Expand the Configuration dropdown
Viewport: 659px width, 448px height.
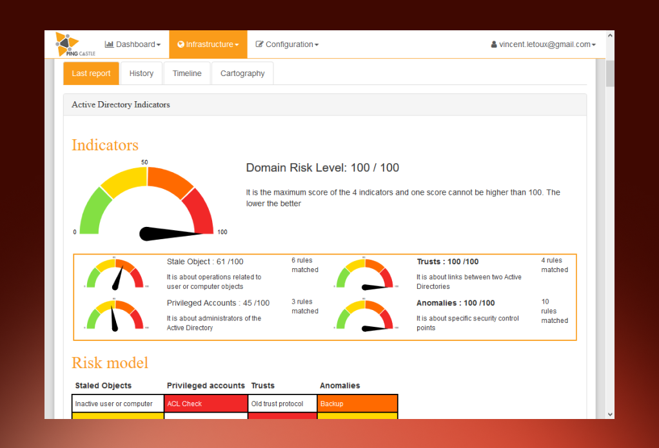click(x=287, y=44)
